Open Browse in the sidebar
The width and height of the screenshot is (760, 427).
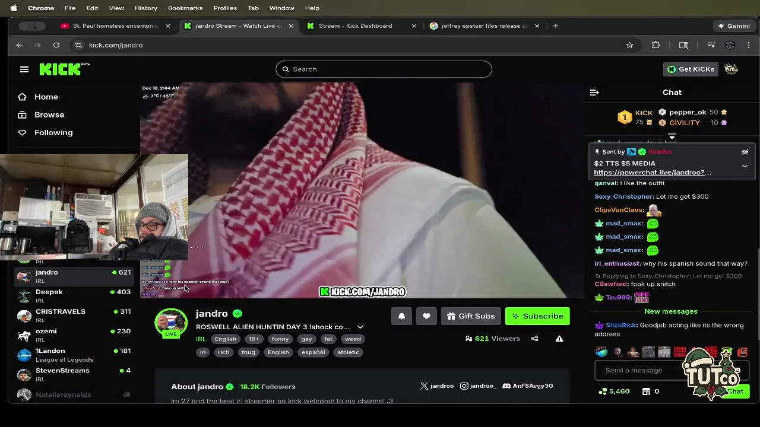pyautogui.click(x=49, y=114)
